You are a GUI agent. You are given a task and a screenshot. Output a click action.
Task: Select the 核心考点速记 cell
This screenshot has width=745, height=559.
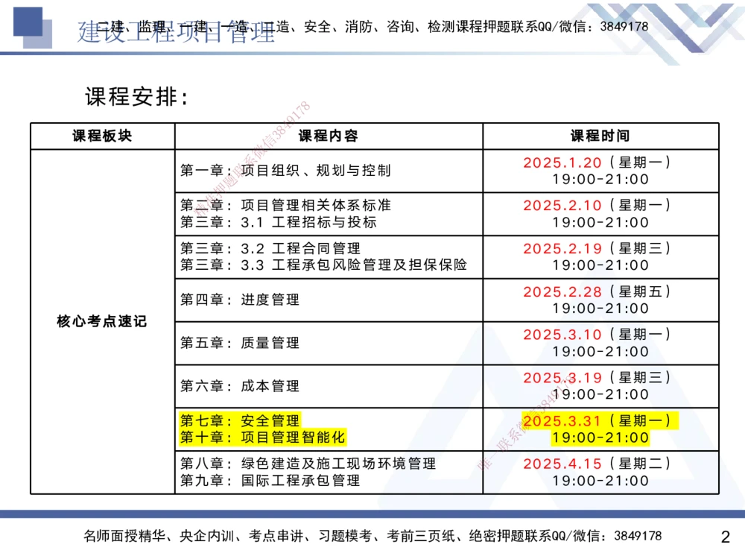click(x=101, y=321)
